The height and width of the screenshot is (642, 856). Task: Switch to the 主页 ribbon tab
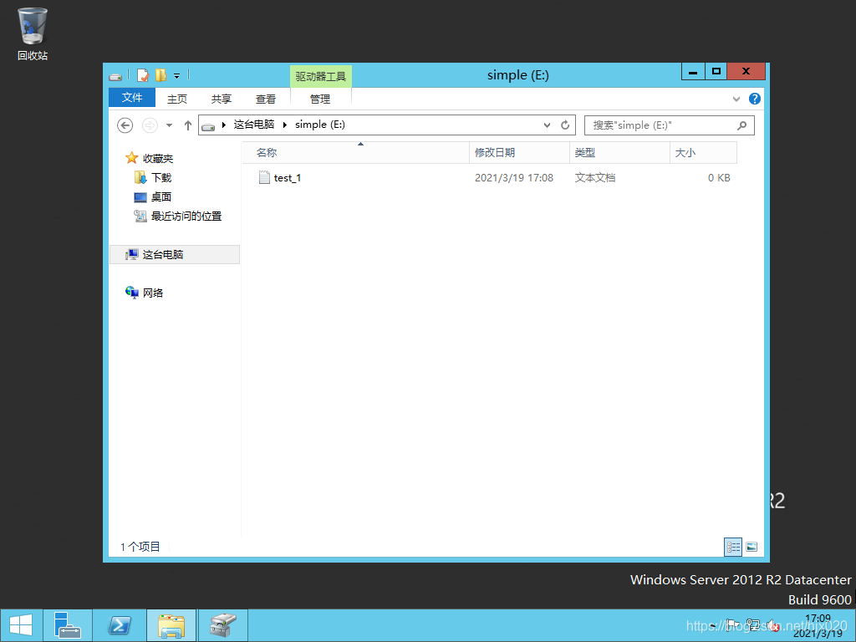tap(177, 99)
